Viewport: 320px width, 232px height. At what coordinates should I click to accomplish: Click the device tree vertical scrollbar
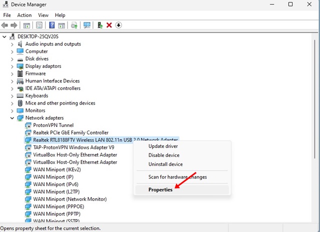tap(314, 99)
